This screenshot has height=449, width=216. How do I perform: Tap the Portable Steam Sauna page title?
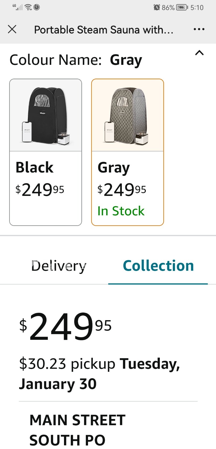104,30
